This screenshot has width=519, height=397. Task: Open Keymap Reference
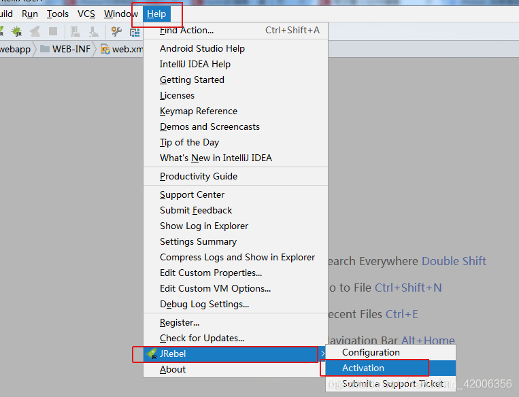click(235, 111)
